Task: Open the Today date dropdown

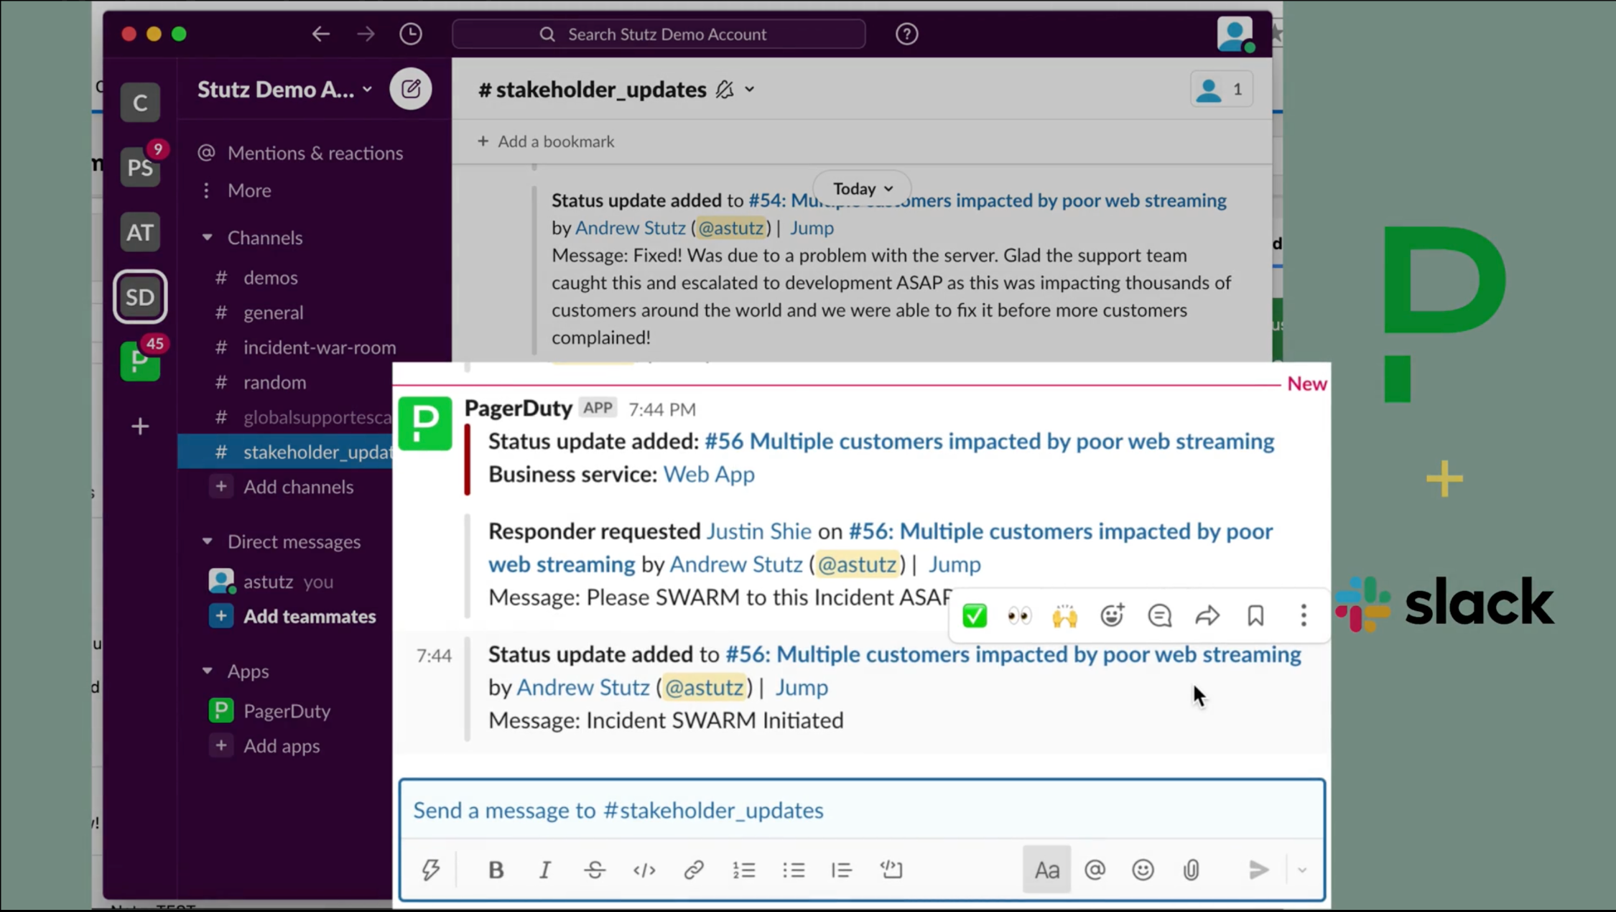Action: (x=860, y=188)
